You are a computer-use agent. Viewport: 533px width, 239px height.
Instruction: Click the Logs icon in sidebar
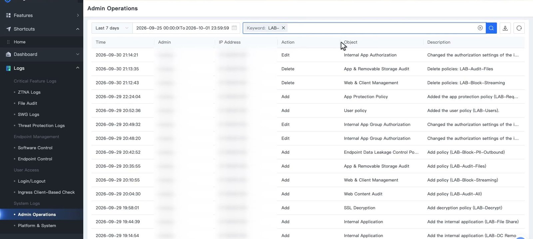8,68
